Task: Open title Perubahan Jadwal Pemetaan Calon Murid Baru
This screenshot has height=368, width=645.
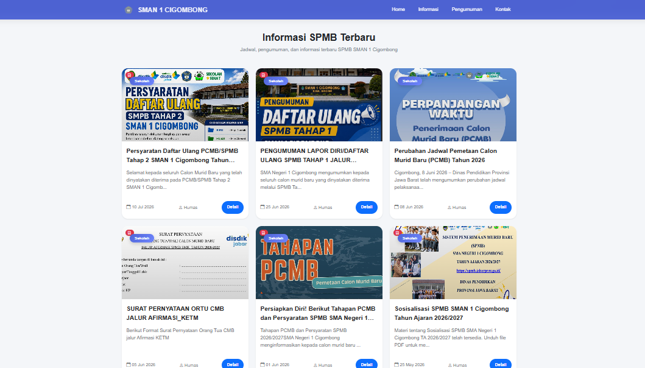Action: point(445,155)
